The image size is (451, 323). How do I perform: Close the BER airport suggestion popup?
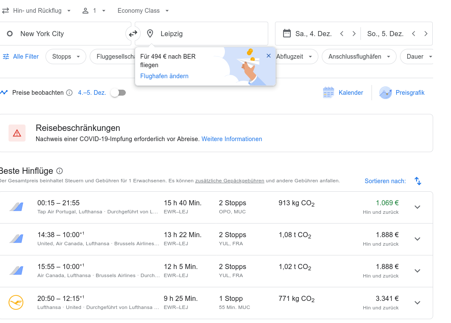[268, 56]
